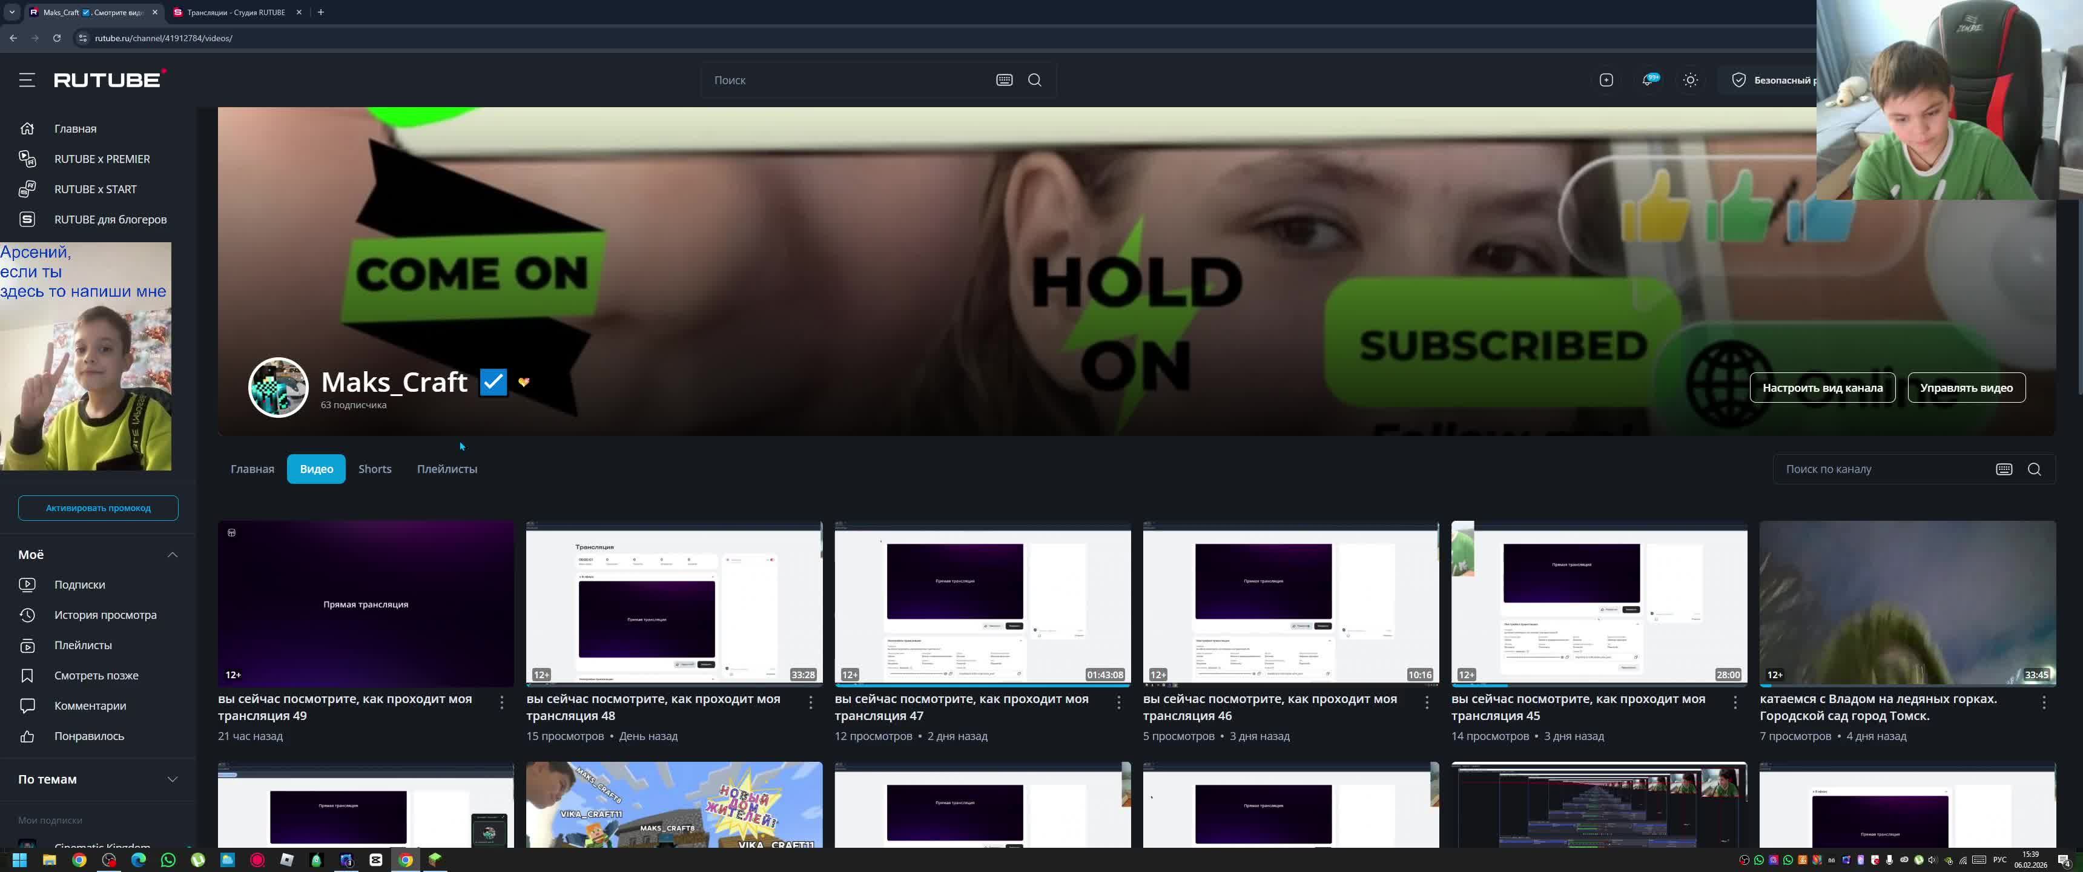Switch to the Плейлисты channel tab
This screenshot has height=872, width=2083.
(x=446, y=469)
